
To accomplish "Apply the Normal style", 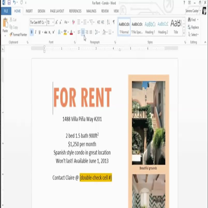I will click(124, 27).
